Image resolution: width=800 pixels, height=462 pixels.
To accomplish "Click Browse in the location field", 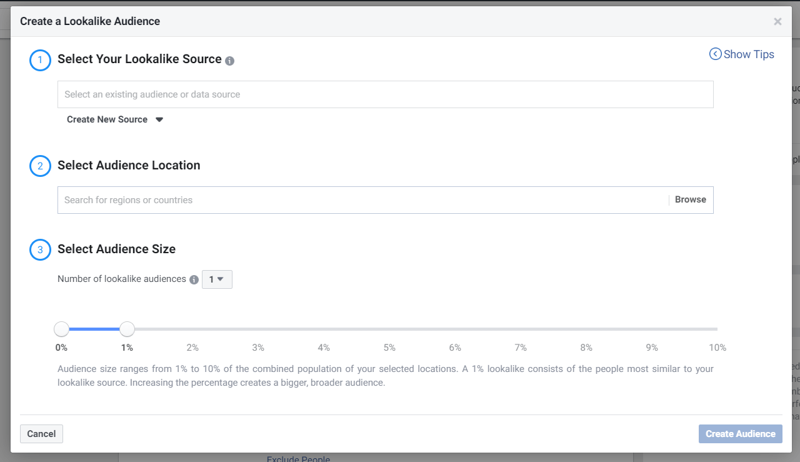I will coord(691,200).
